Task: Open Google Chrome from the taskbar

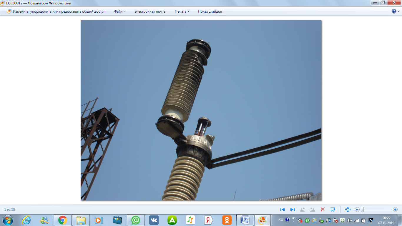Action: pos(62,220)
